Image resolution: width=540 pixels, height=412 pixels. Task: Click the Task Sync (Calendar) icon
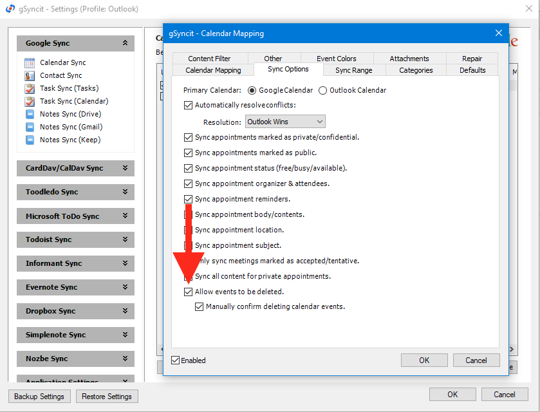click(x=30, y=101)
